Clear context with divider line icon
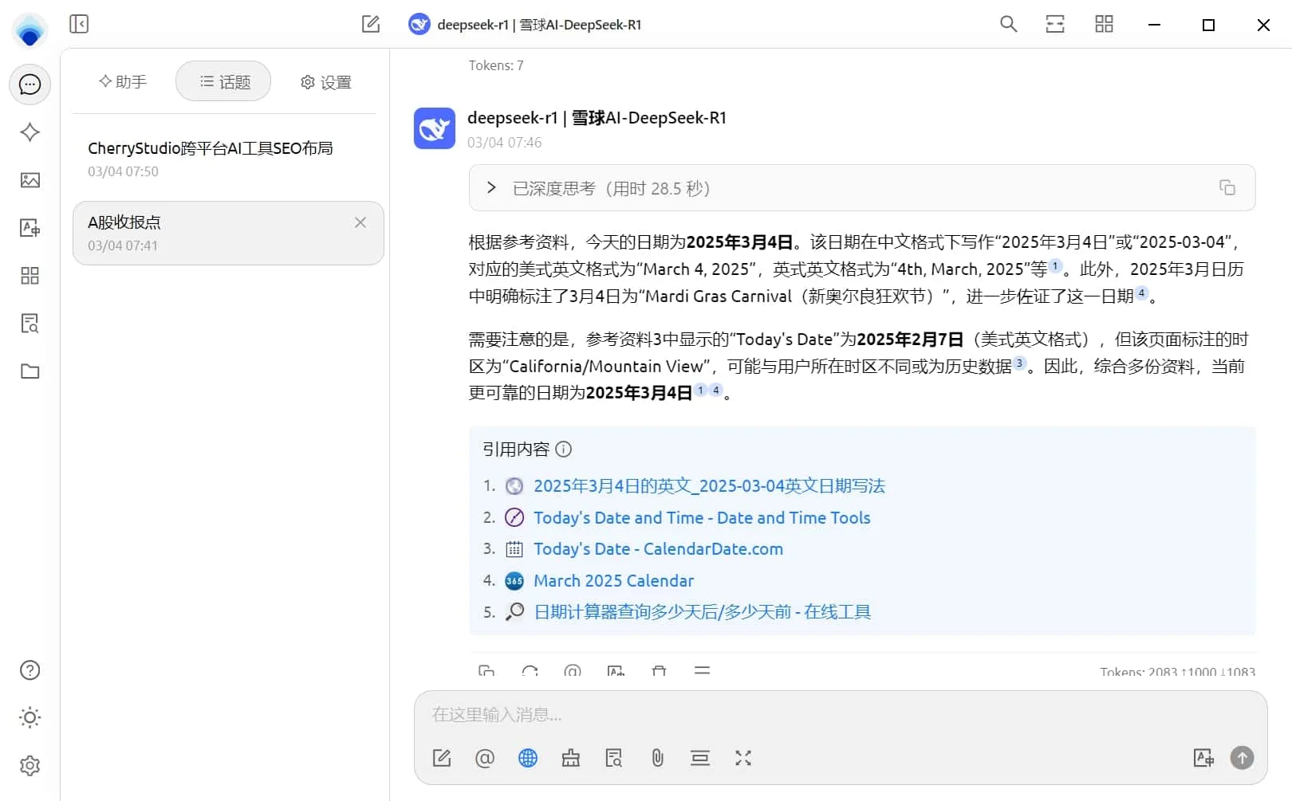 click(700, 758)
